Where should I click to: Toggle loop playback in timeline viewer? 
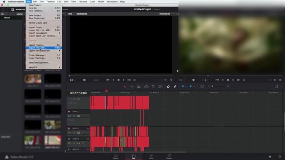(x=244, y=80)
